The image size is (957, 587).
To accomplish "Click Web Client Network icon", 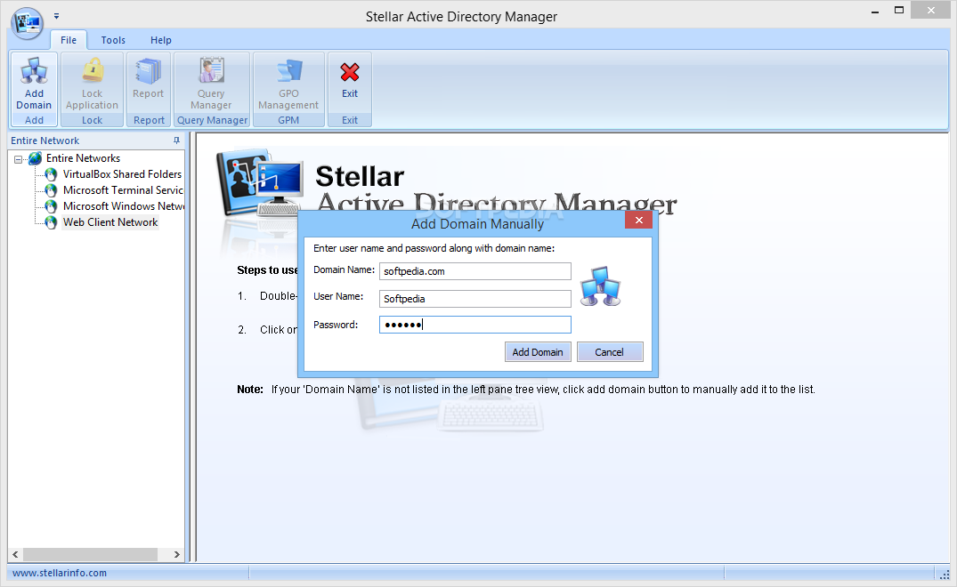I will (x=52, y=222).
